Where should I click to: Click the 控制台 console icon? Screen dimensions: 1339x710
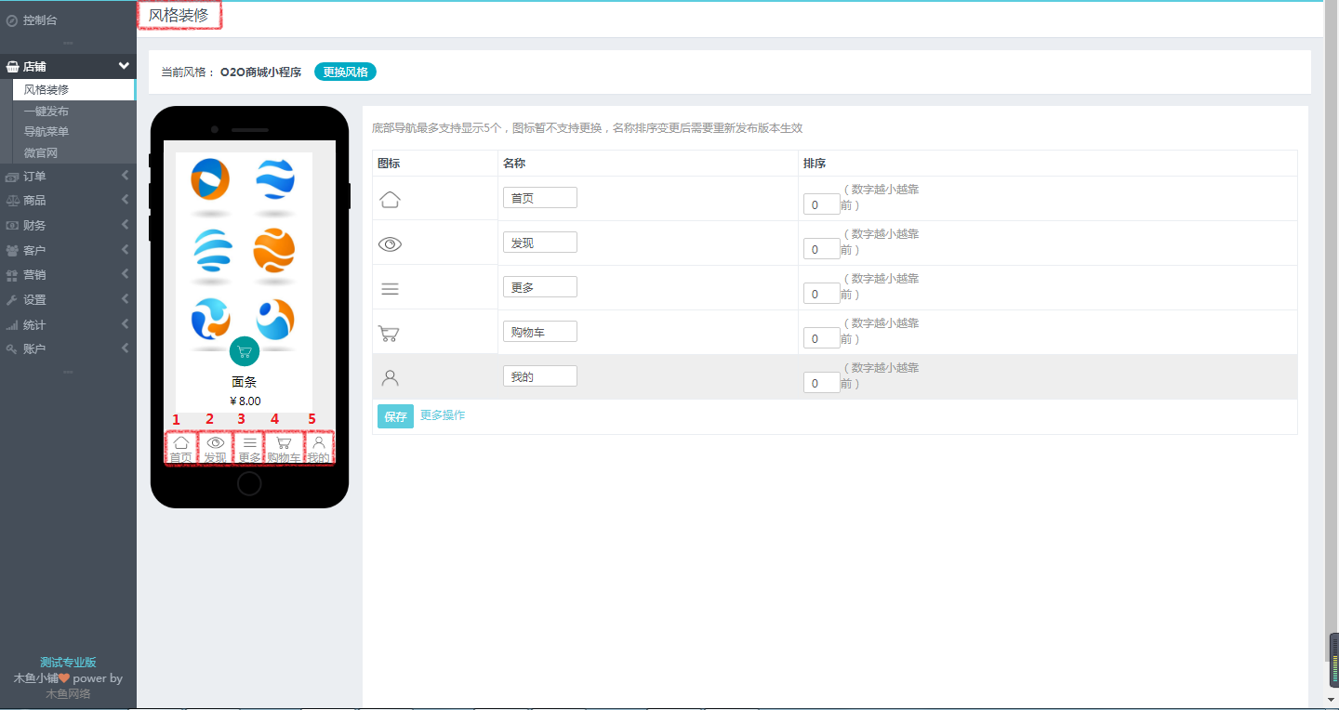[11, 19]
